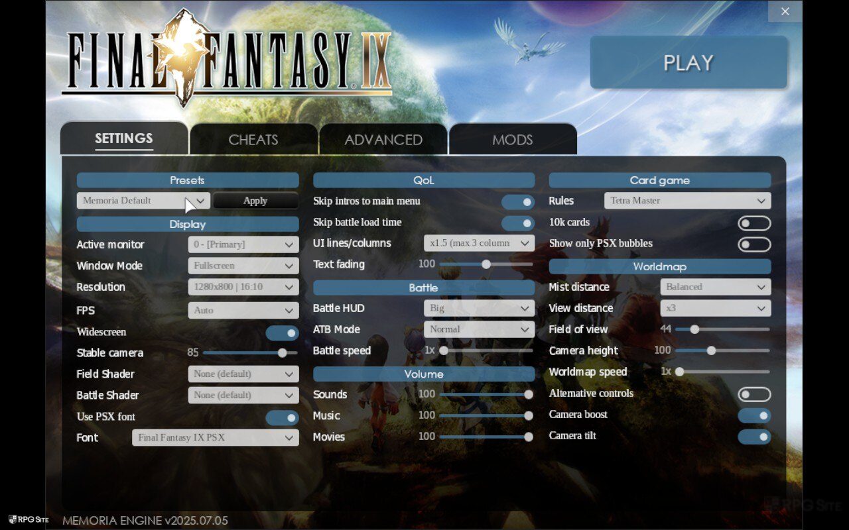This screenshot has height=530, width=849.
Task: Adjust the Worldmap speed slider
Action: click(x=722, y=372)
